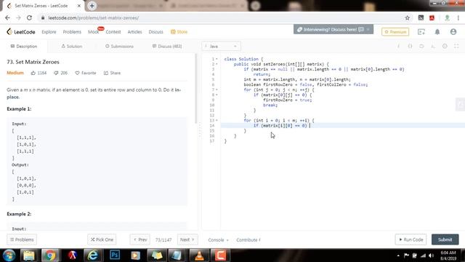The width and height of the screenshot is (465, 262).
Task: Open Windows Start menu
Action: [x=9, y=255]
